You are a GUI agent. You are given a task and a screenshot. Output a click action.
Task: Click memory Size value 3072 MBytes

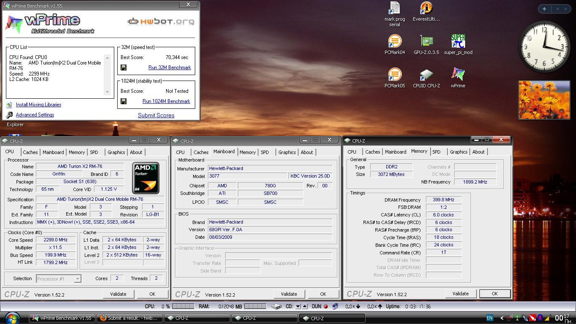391,174
